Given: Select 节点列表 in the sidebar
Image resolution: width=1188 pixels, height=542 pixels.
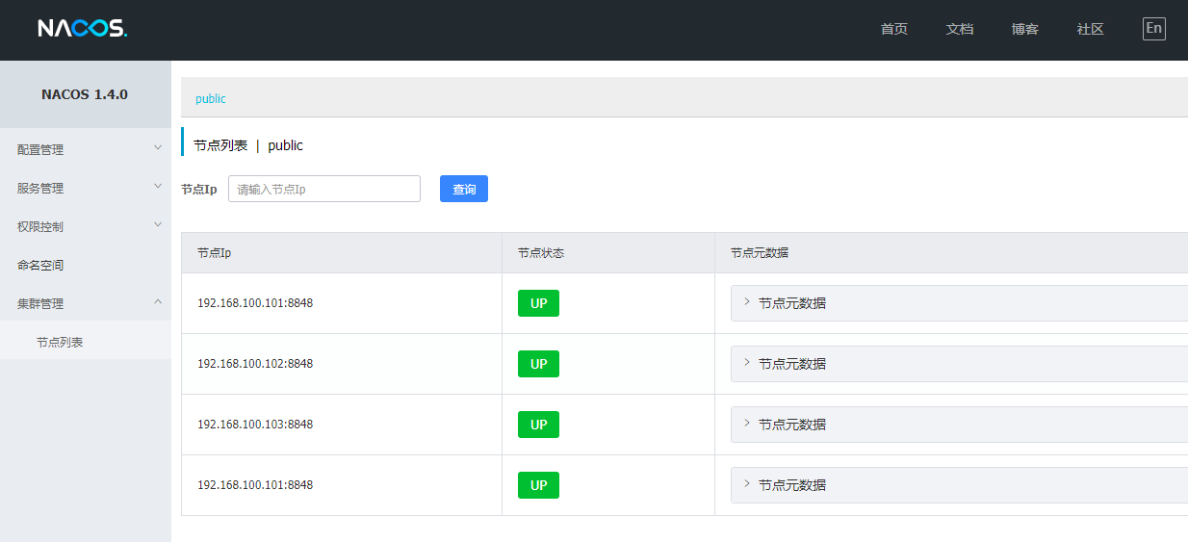Looking at the screenshot, I should [60, 342].
